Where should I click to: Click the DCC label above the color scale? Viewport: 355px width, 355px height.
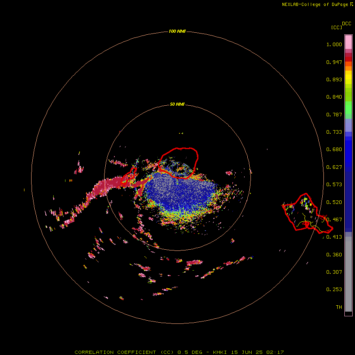(x=346, y=24)
